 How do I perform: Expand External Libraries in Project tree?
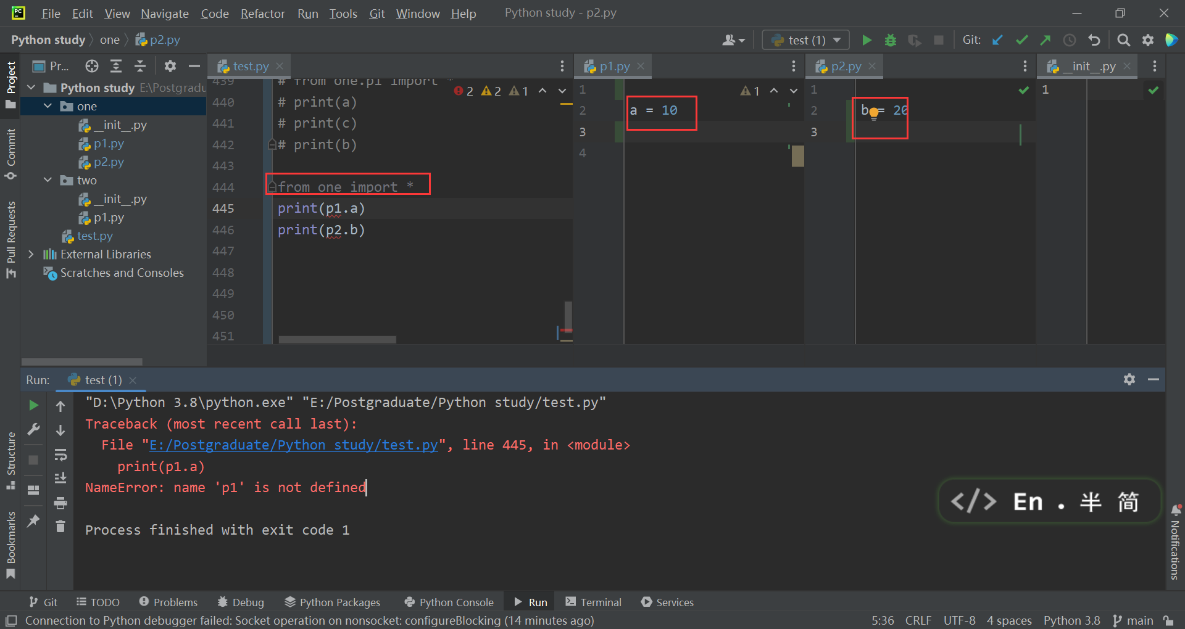31,254
